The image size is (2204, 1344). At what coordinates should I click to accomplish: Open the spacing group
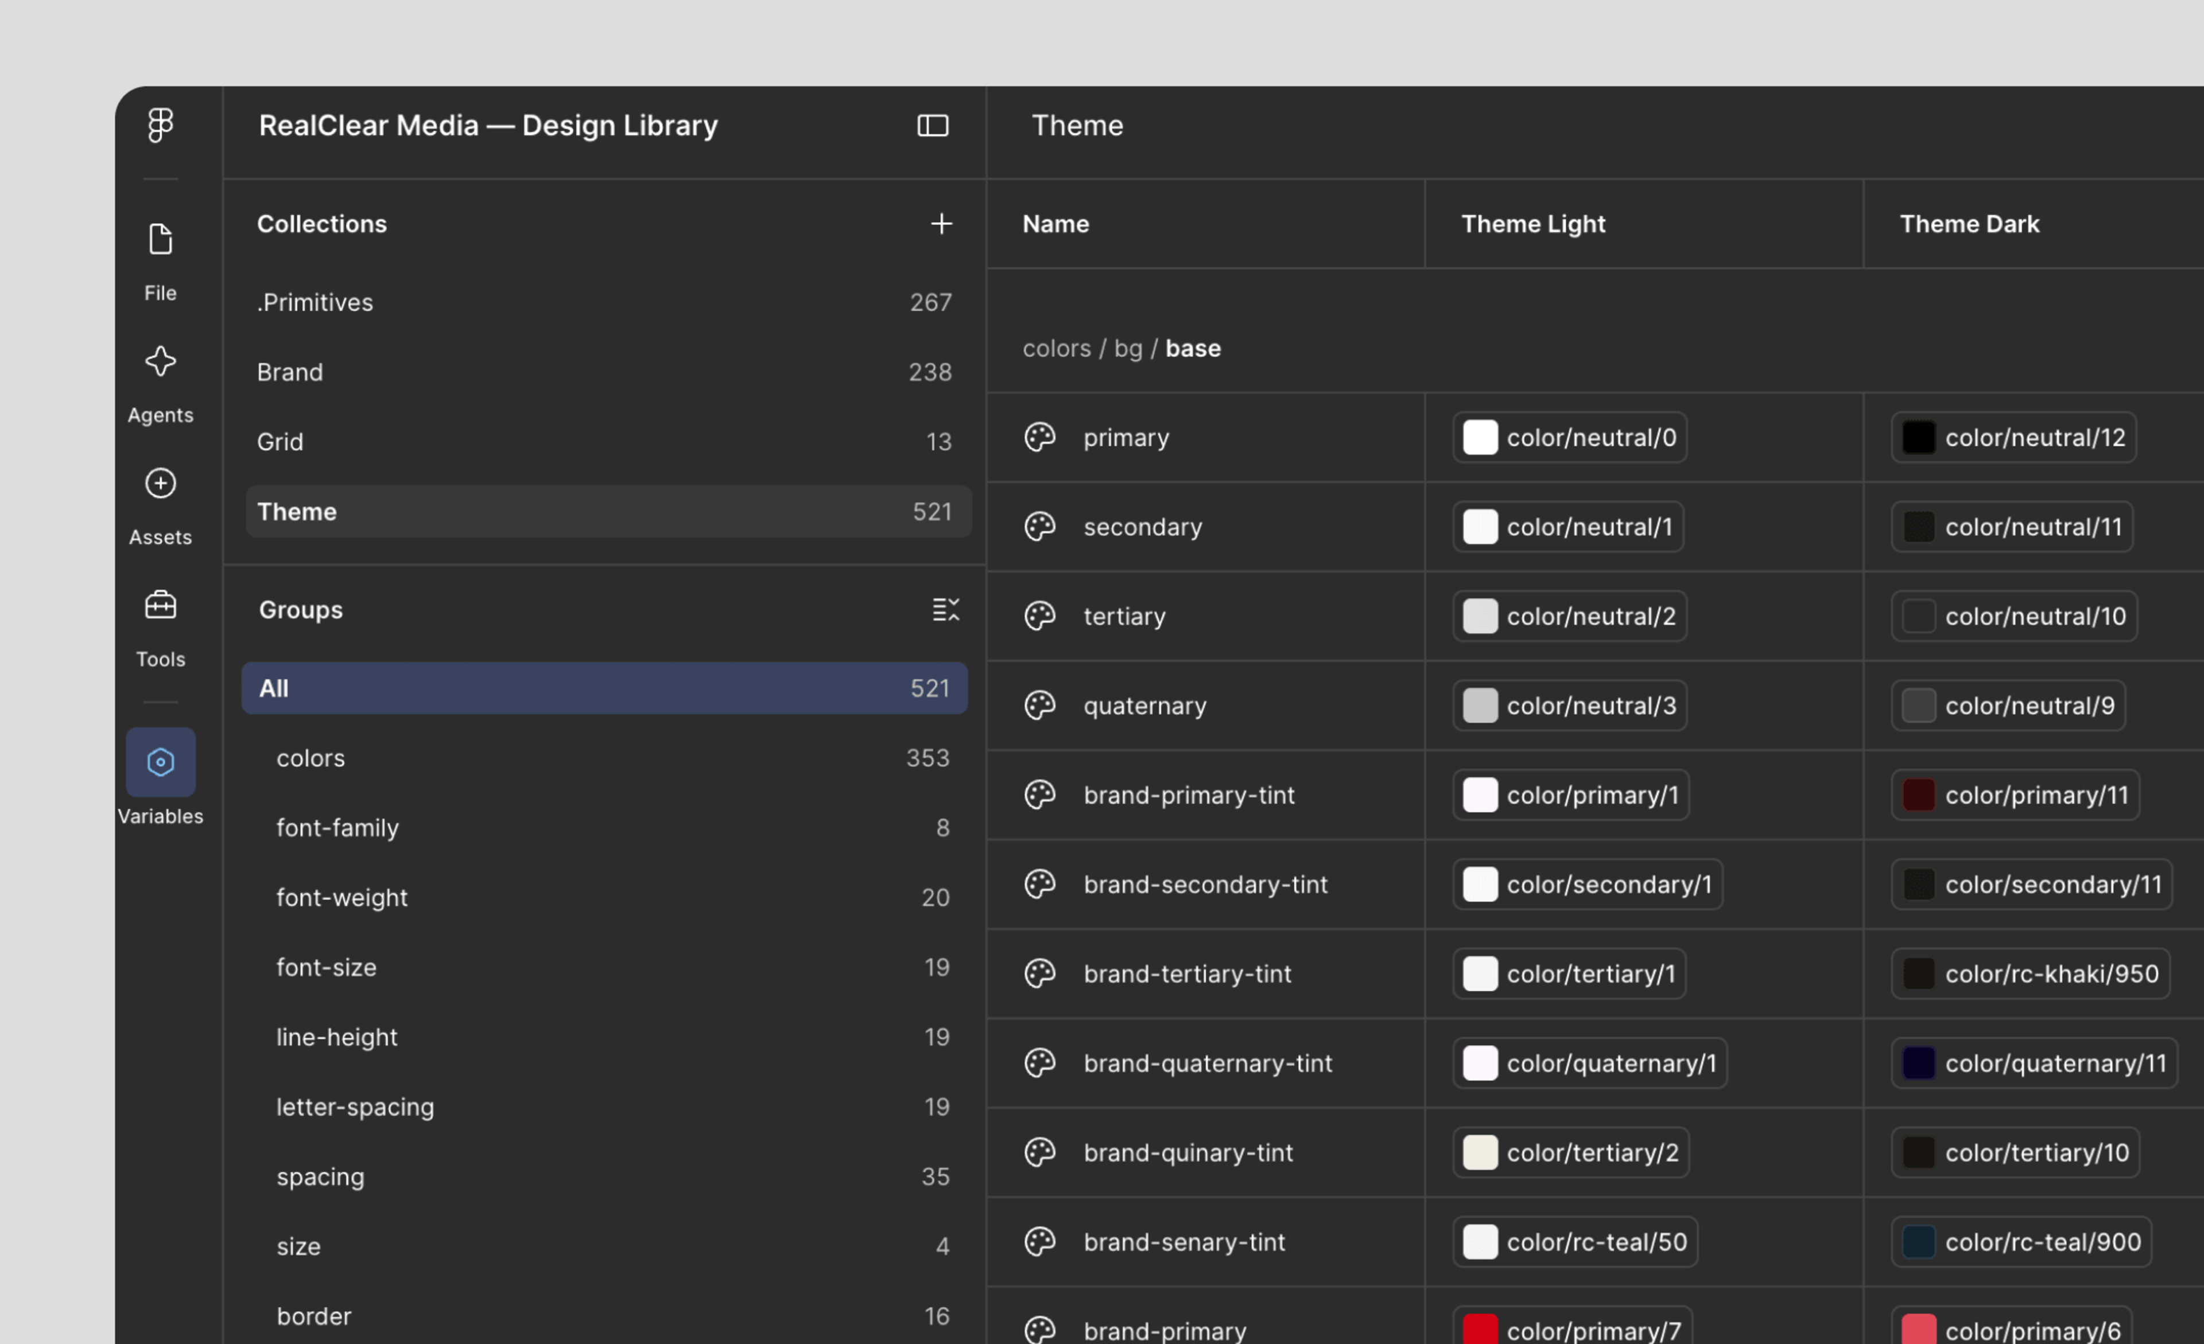click(605, 1177)
